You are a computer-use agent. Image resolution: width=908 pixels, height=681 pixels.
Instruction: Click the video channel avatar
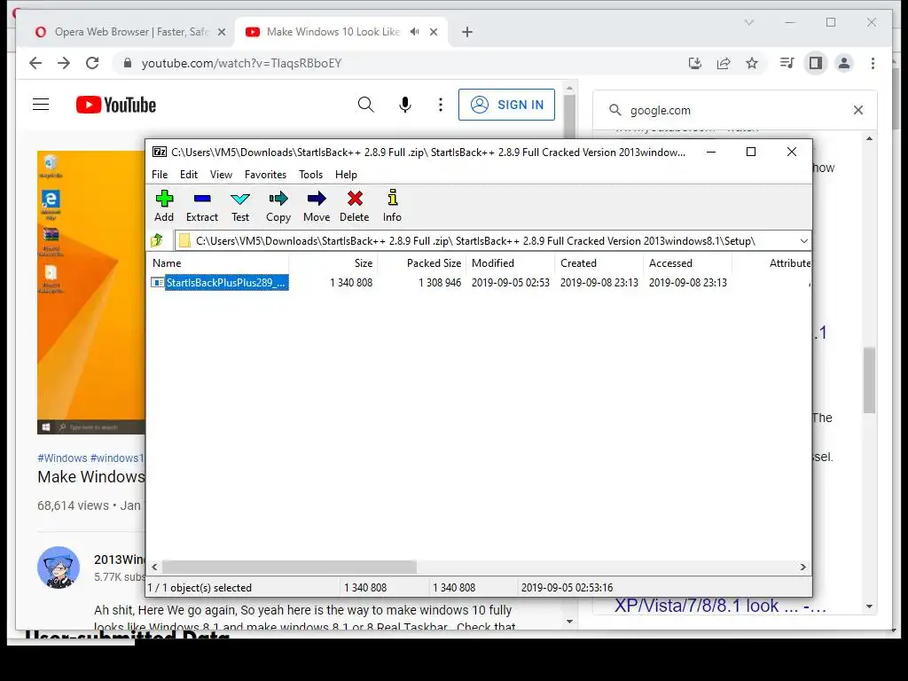[x=59, y=567]
